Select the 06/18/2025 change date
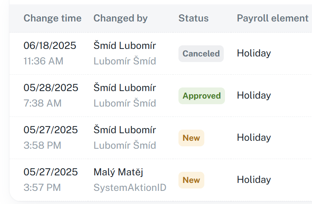Viewport: 312px width, 204px height. [50, 46]
